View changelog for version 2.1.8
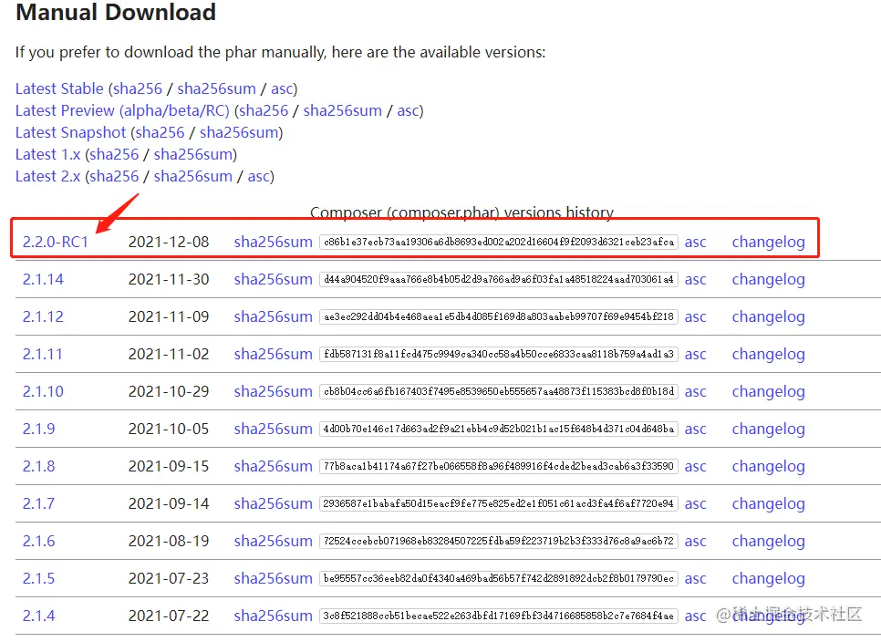The width and height of the screenshot is (881, 642). (769, 466)
